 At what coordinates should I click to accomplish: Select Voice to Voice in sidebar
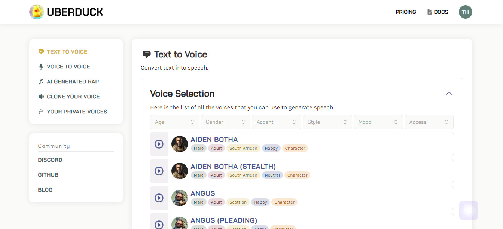pos(68,67)
